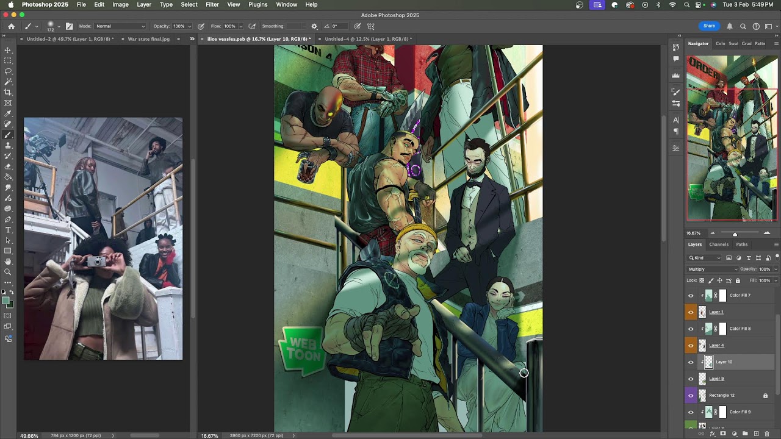Toggle symmetry painting butterfly icon

point(370,26)
